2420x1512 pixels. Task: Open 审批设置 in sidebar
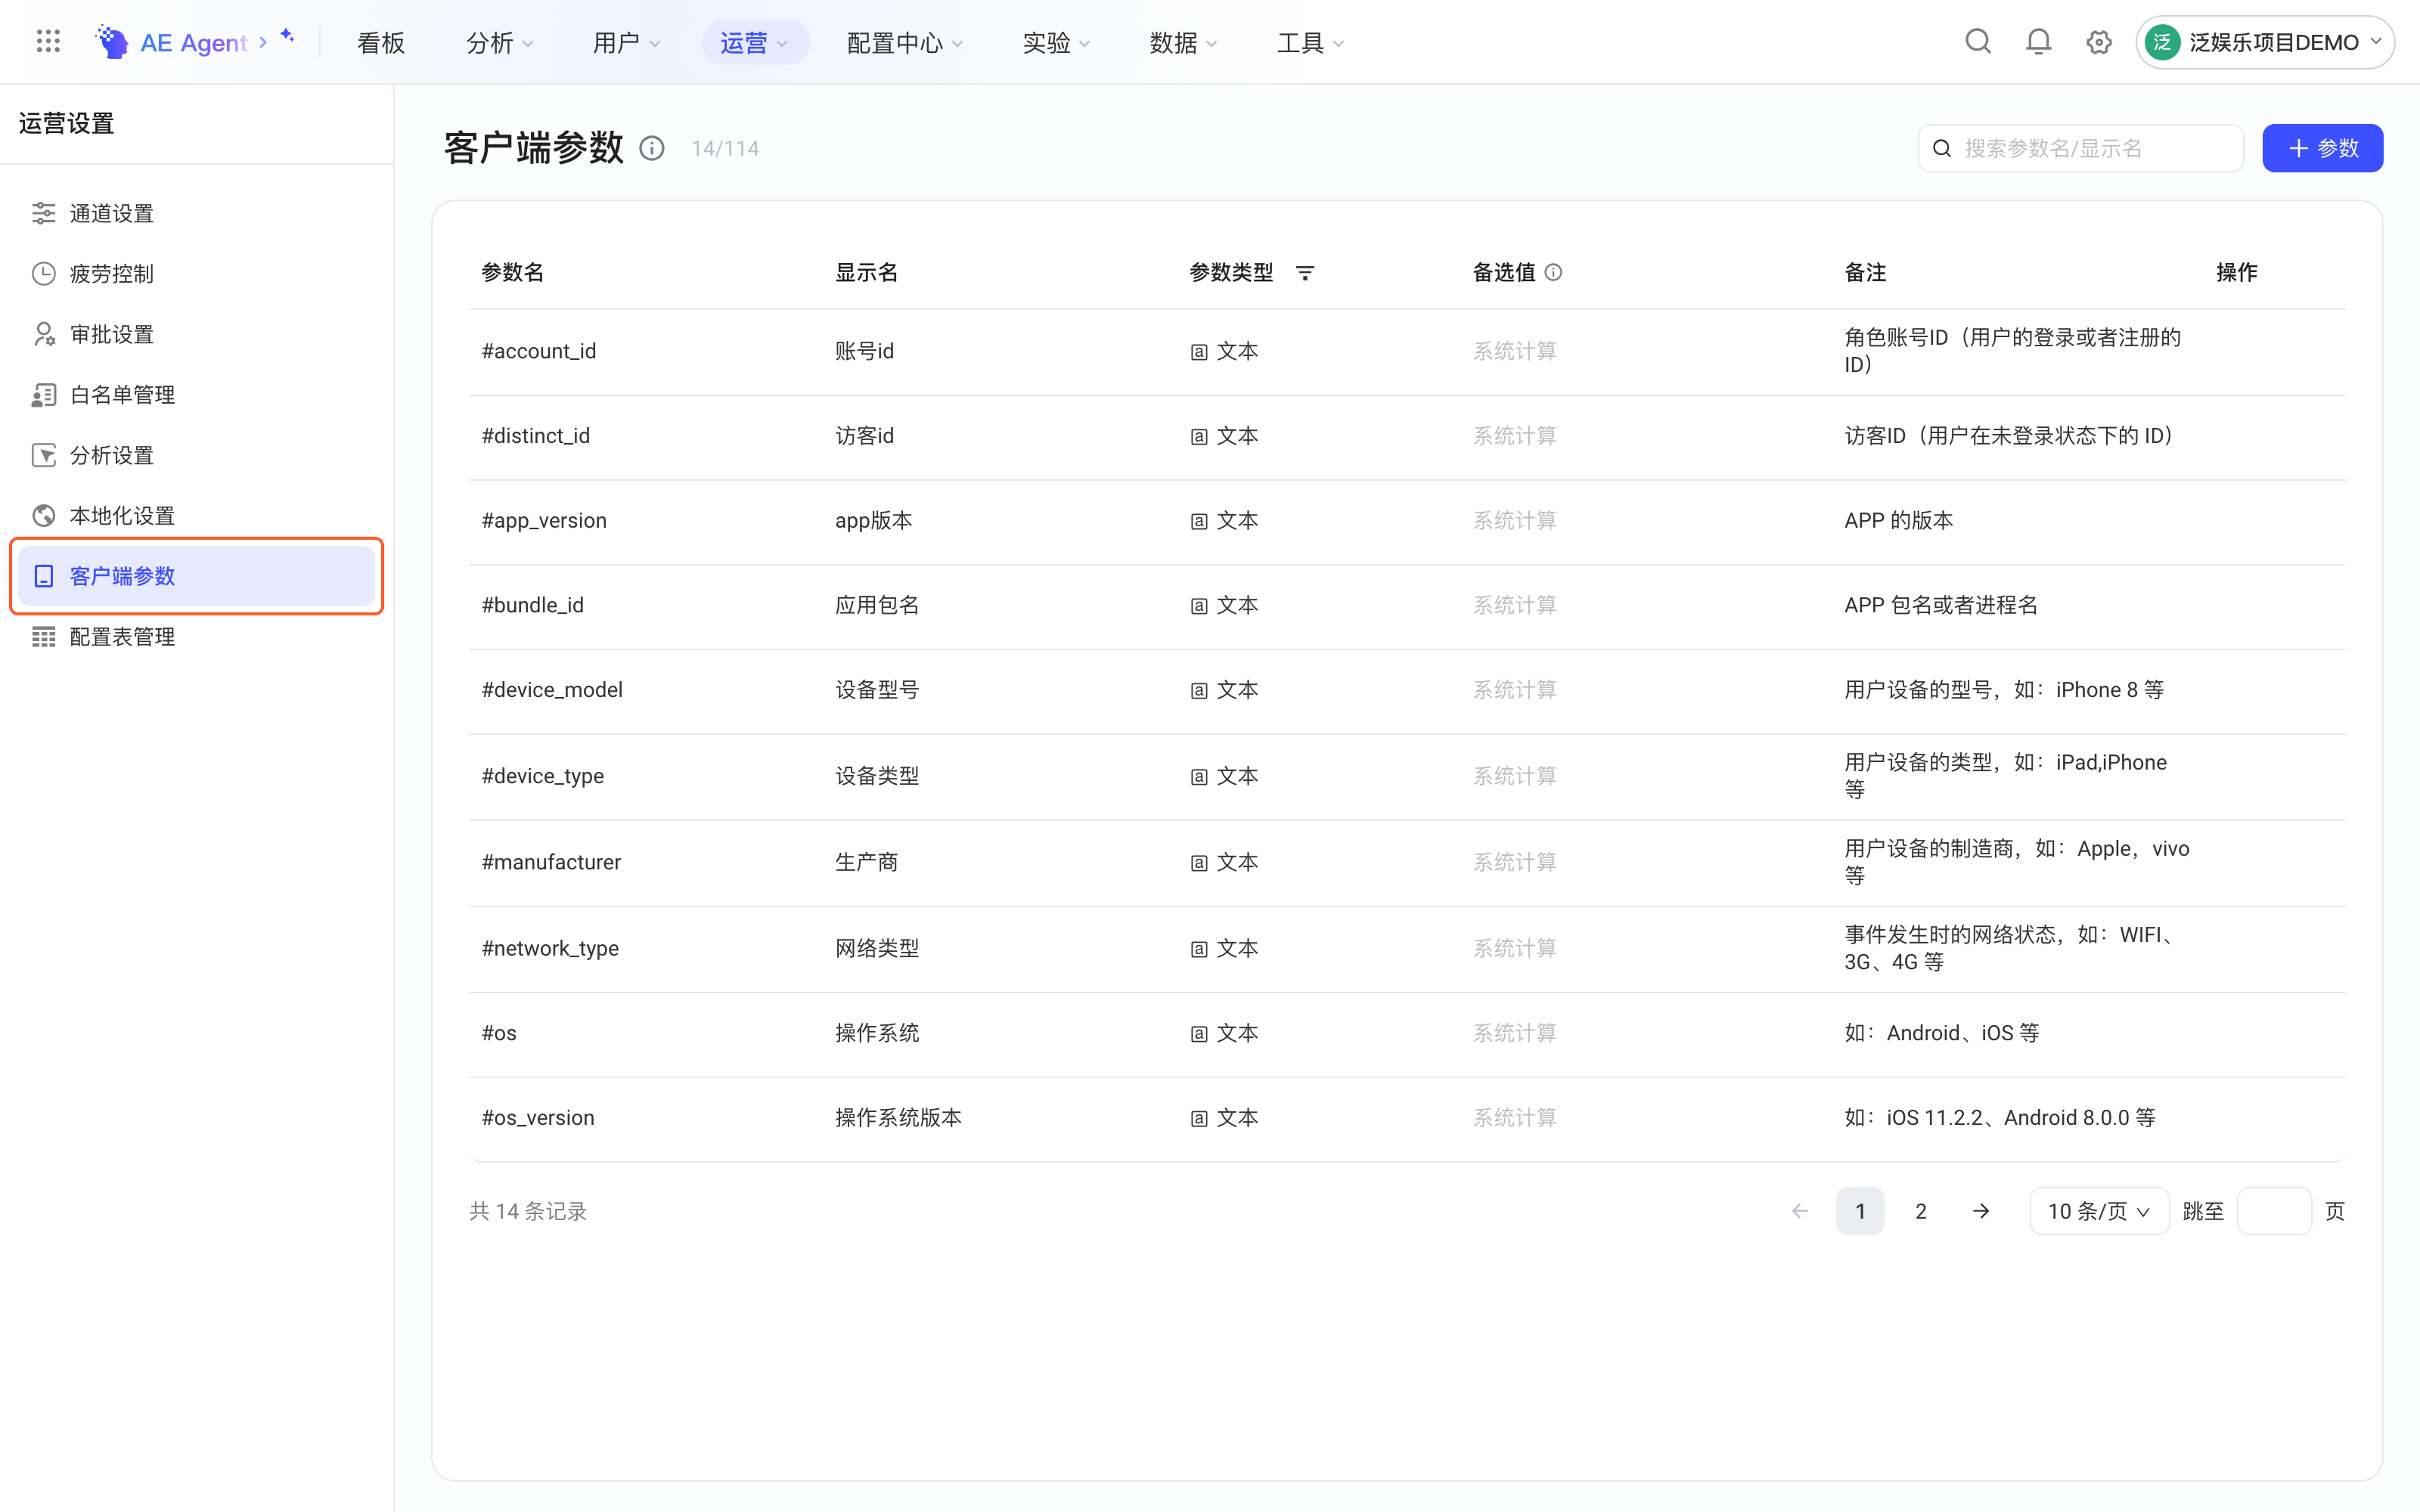(196, 334)
